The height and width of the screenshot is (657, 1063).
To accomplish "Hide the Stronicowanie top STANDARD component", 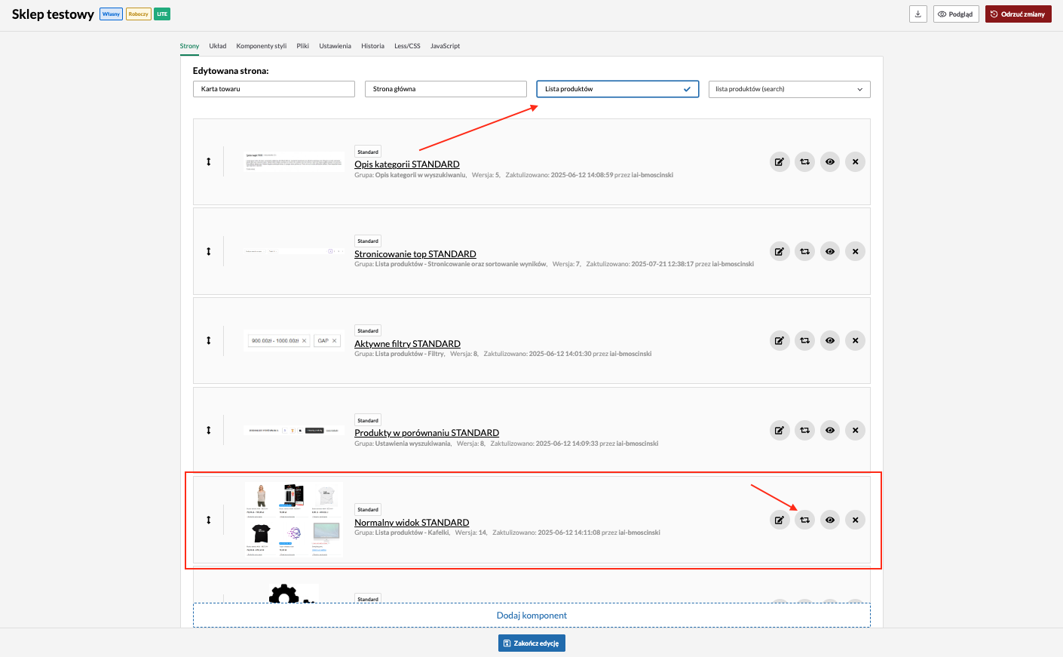I will (x=830, y=251).
